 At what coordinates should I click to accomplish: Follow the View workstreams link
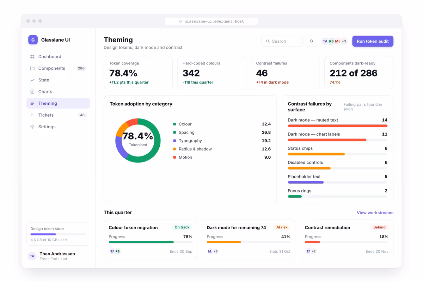coord(375,213)
